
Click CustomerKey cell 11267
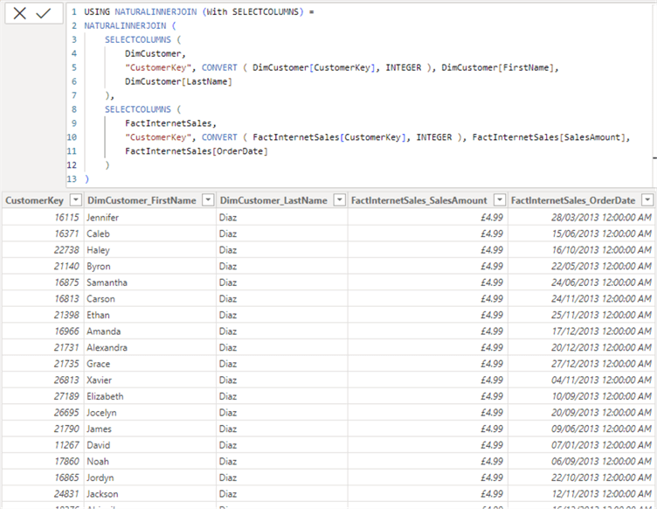[43, 445]
